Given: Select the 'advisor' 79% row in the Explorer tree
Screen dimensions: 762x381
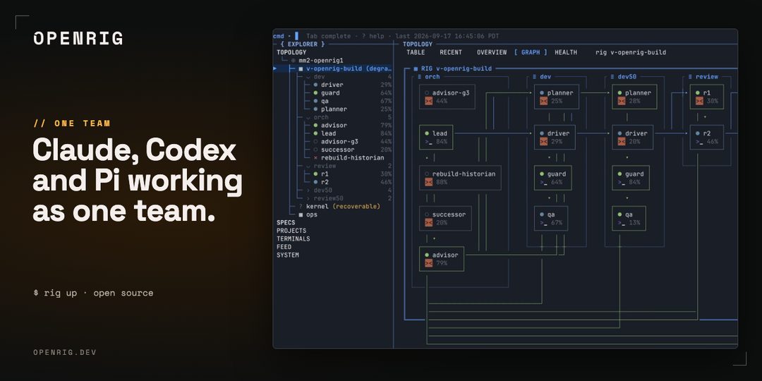Looking at the screenshot, I should [x=352, y=126].
